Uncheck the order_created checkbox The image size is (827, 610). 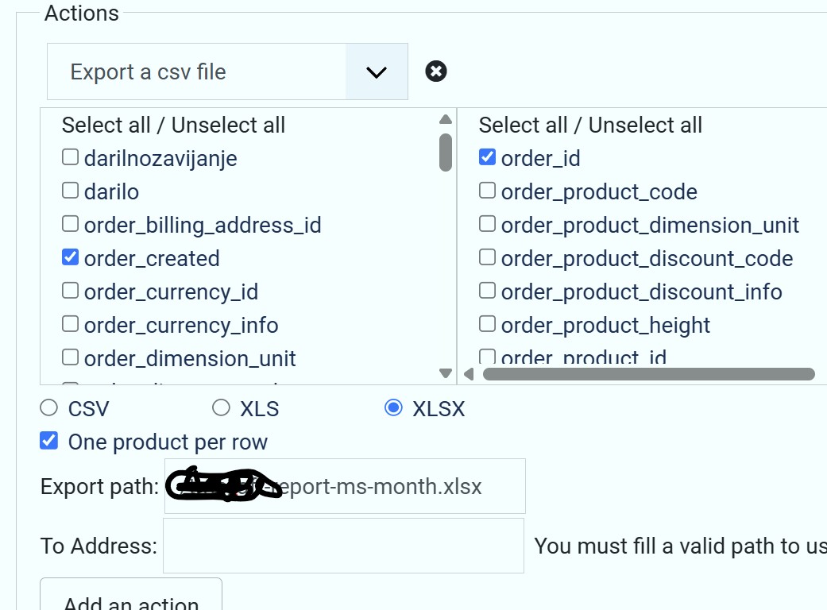click(70, 257)
